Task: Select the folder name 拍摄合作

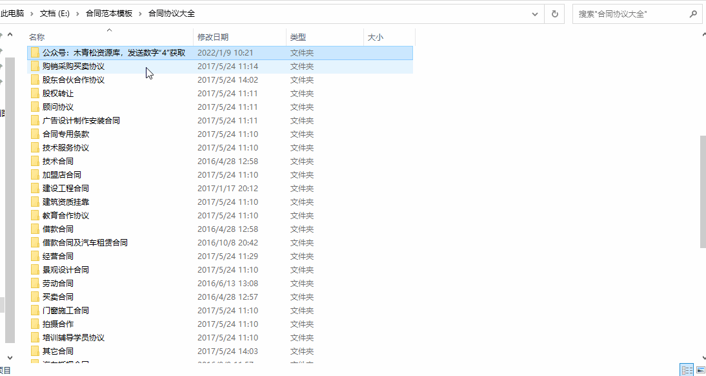Action: point(58,324)
